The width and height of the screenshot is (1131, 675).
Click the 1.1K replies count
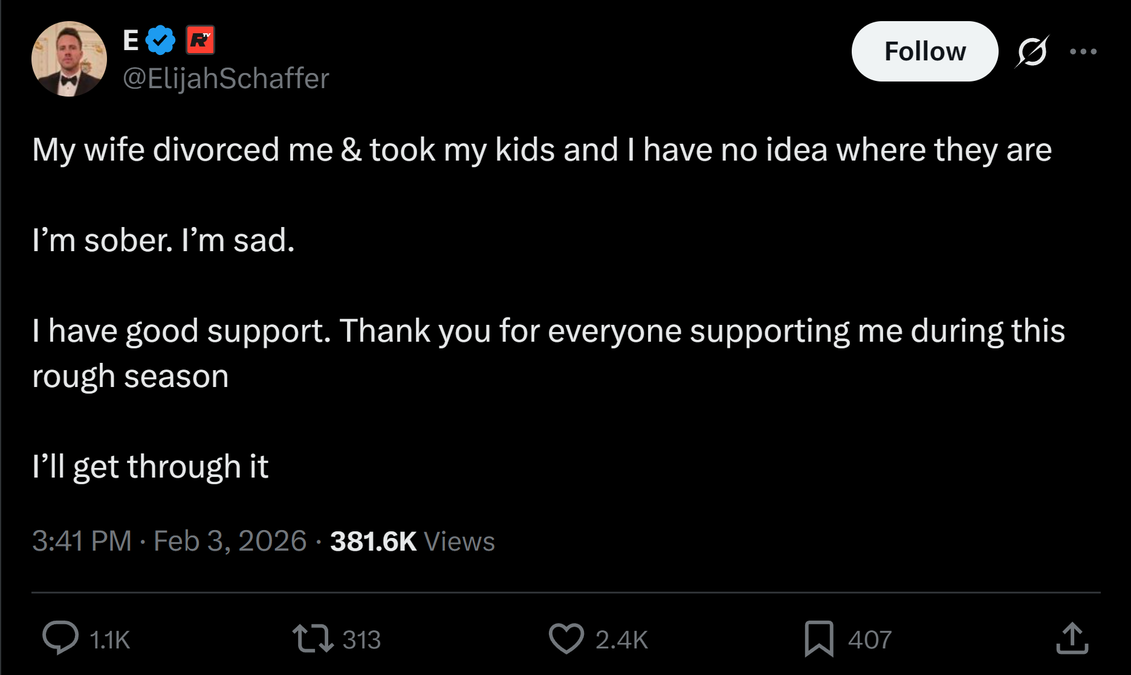coord(109,640)
